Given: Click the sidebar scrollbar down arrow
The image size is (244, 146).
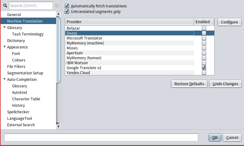Looking at the screenshot, I should point(58,126).
